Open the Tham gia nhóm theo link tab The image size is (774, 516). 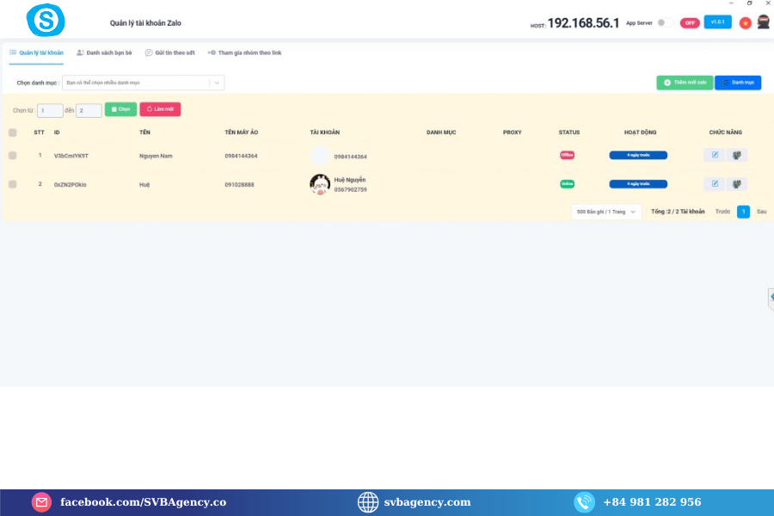[x=245, y=53]
